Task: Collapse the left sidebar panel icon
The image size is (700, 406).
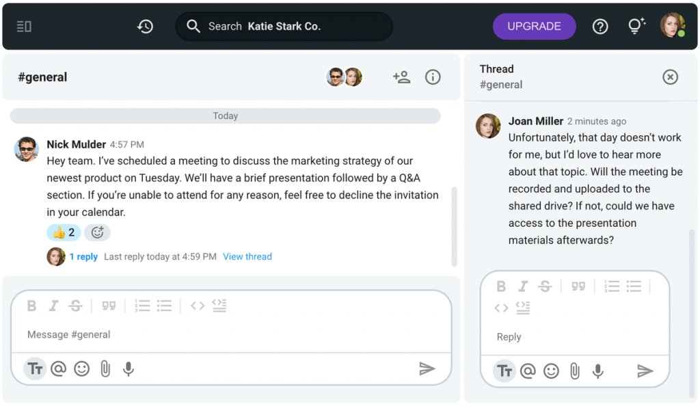Action: [x=24, y=27]
